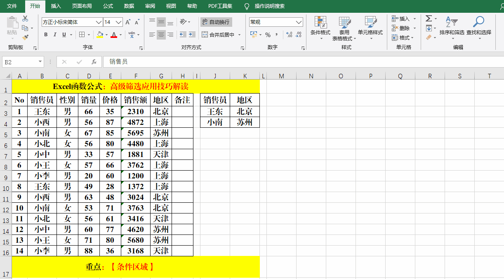Click the 操作说明搜索 search box

[268, 6]
